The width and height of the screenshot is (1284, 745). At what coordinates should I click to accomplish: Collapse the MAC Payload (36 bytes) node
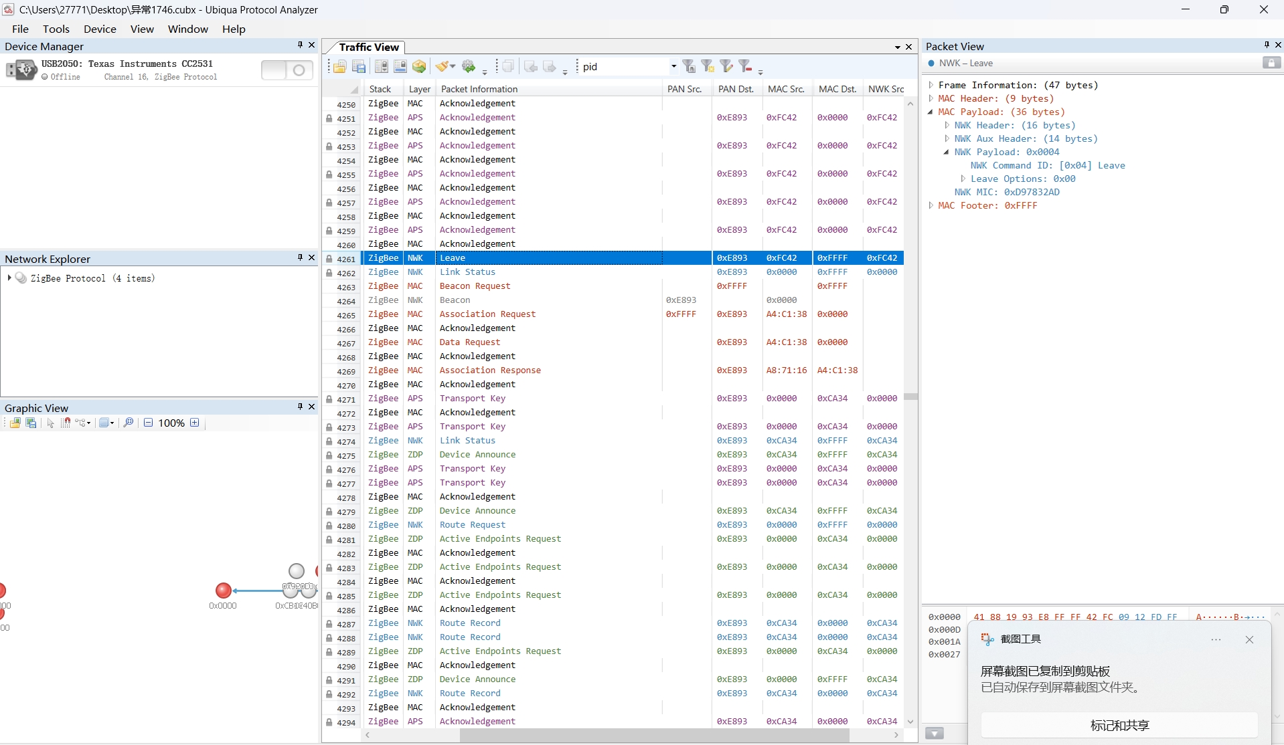pos(931,112)
